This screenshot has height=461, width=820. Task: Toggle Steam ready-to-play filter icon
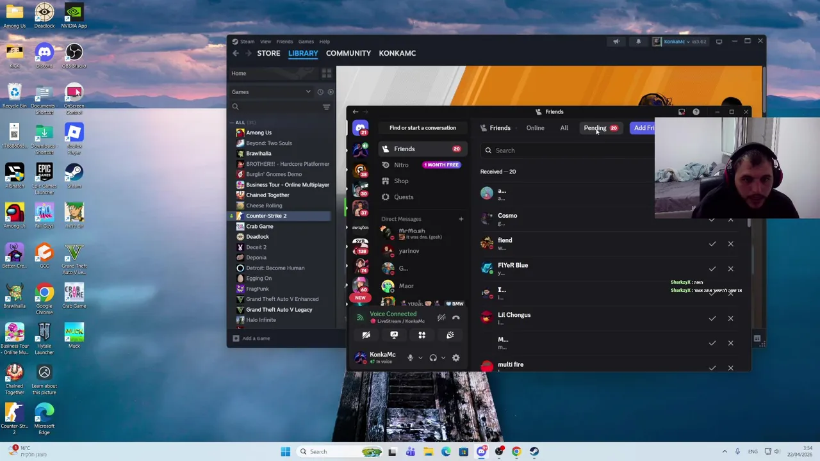[331, 92]
